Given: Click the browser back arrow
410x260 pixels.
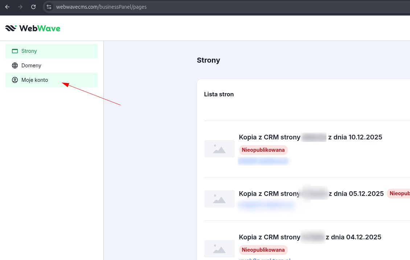Looking at the screenshot, I should 7,7.
